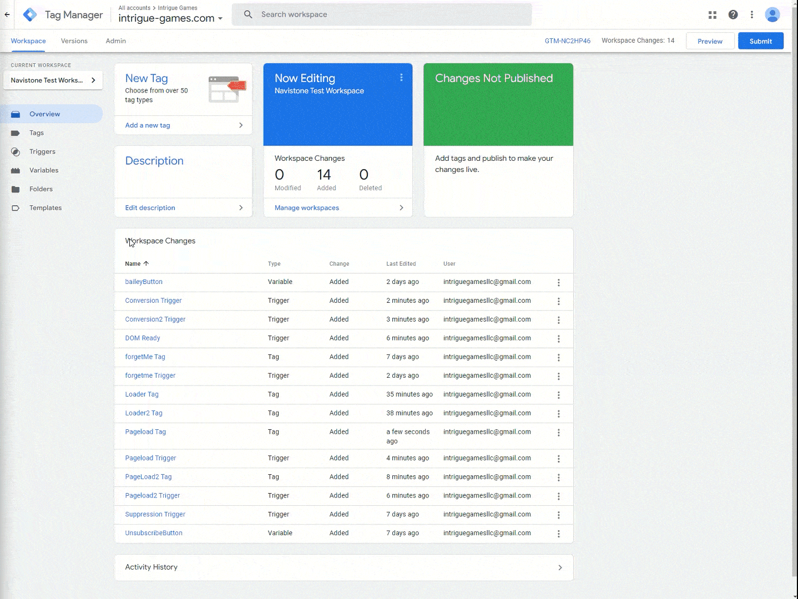Click the user account avatar
This screenshot has width=798, height=599.
point(772,15)
